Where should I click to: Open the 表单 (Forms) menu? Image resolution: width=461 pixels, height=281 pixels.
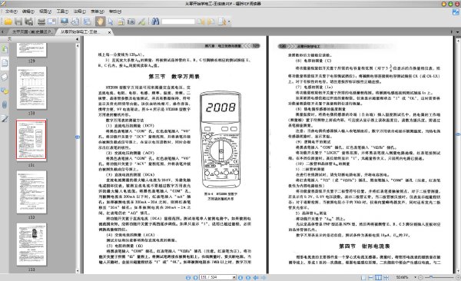pos(98,12)
